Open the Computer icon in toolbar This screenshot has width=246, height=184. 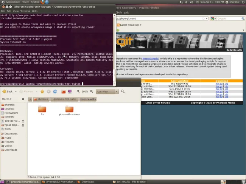pyautogui.click(x=70, y=91)
